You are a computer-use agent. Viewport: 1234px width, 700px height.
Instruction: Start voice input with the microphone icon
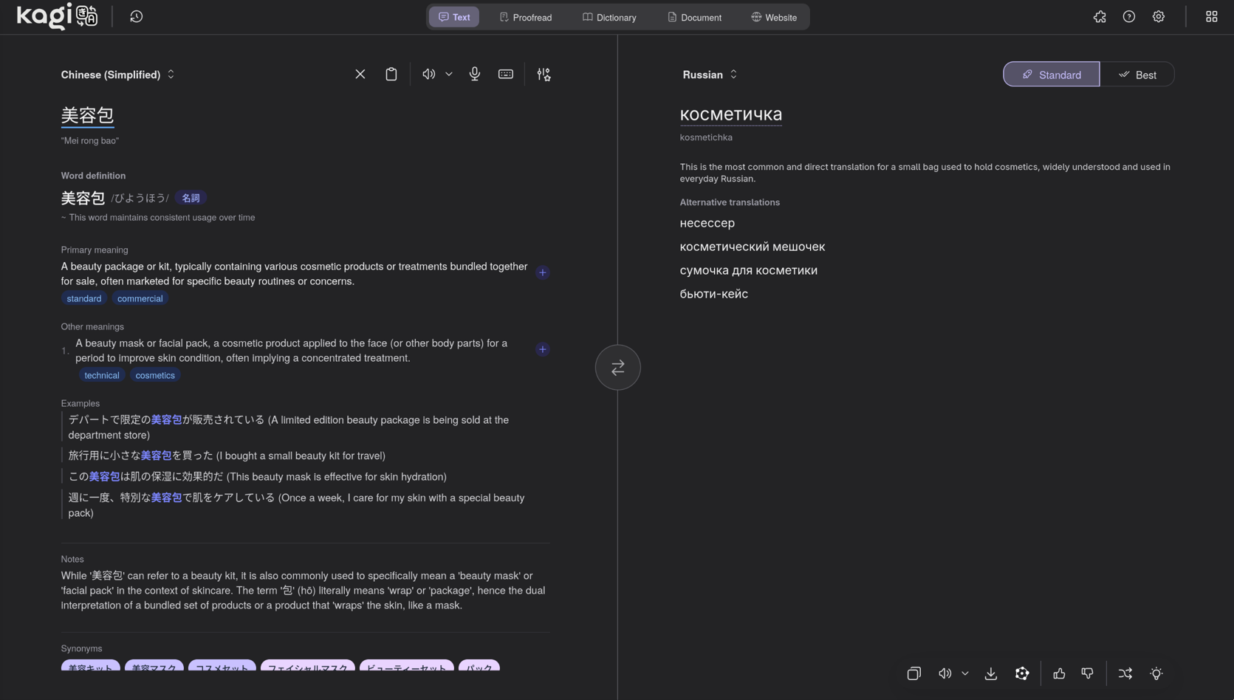pyautogui.click(x=474, y=75)
